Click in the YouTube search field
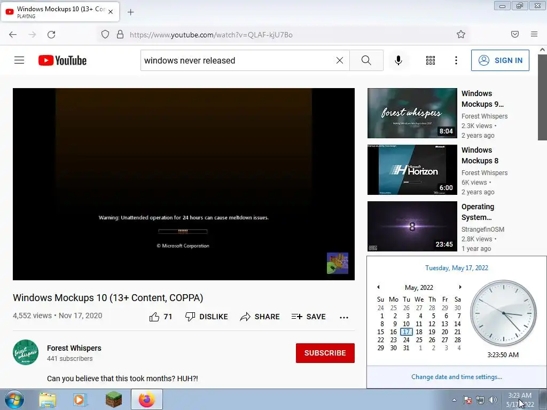The width and height of the screenshot is (547, 410). pos(237,60)
